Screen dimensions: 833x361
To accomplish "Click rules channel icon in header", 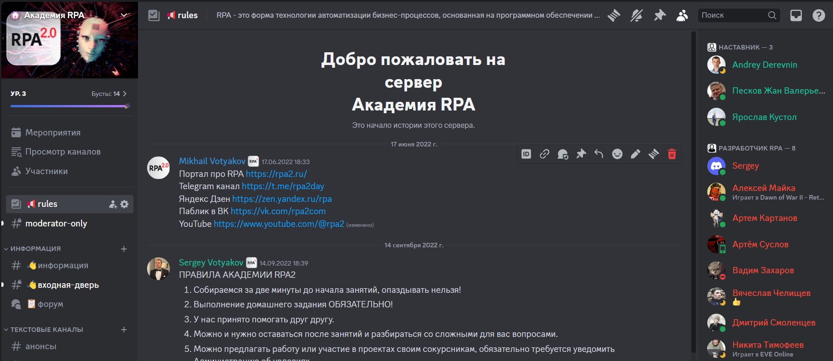I will coord(154,15).
